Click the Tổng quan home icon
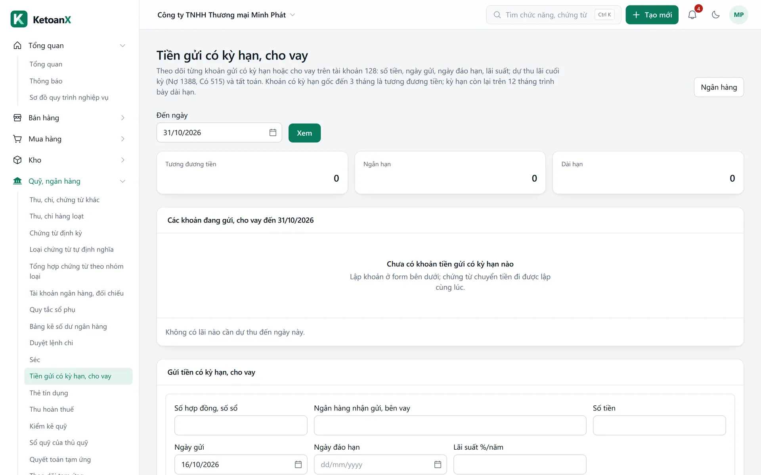Screen dimensions: 761x475 coord(17,46)
